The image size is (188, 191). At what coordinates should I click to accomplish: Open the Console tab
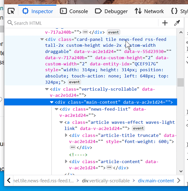pyautogui.click(x=74, y=11)
